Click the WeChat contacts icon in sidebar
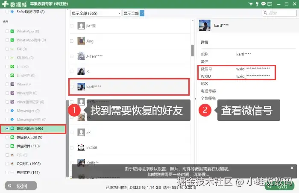The image size is (299, 193). (x=12, y=129)
